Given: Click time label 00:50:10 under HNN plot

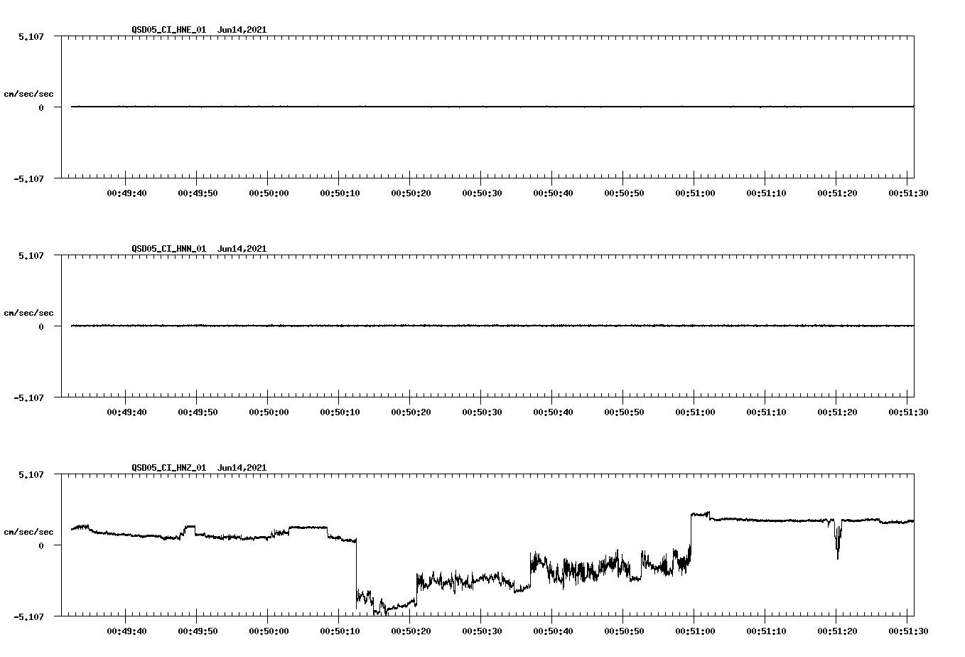Looking at the screenshot, I should pyautogui.click(x=340, y=412).
